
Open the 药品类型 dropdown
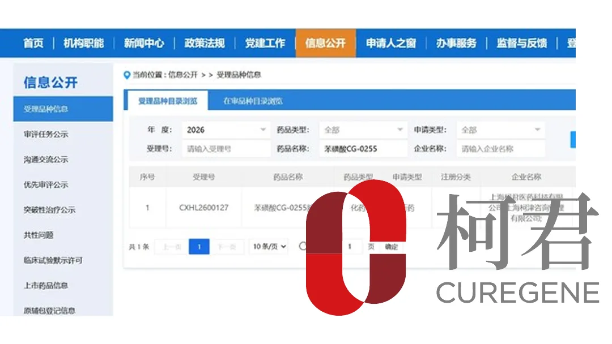tap(363, 130)
